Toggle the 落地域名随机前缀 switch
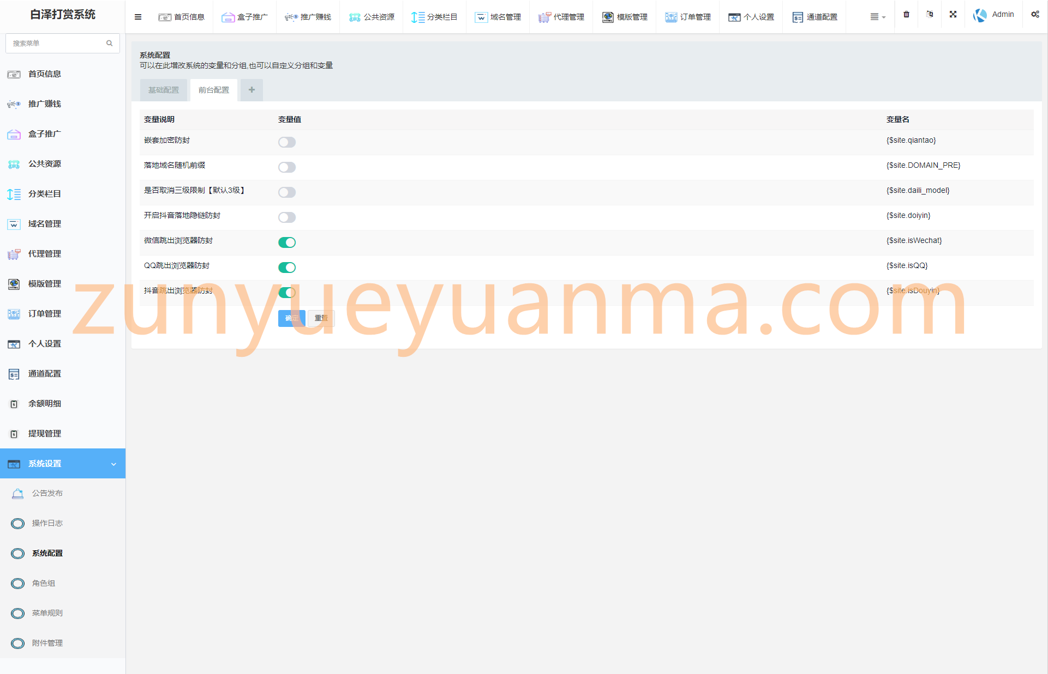The height and width of the screenshot is (674, 1048). [287, 167]
